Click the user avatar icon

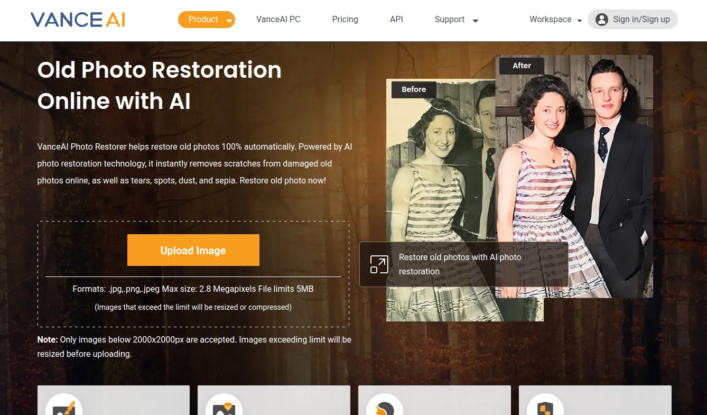[601, 20]
